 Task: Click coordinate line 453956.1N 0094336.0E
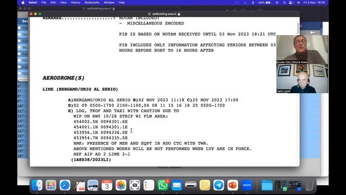[x=101, y=132]
